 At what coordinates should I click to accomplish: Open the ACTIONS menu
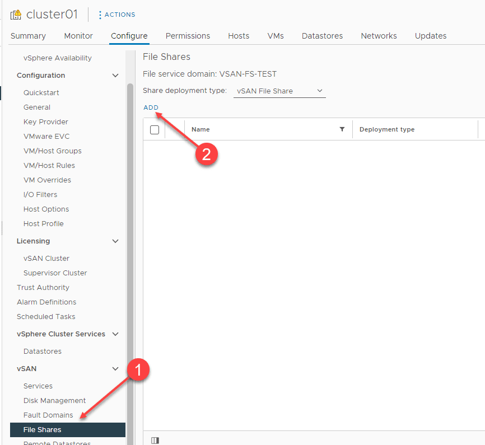tap(116, 14)
